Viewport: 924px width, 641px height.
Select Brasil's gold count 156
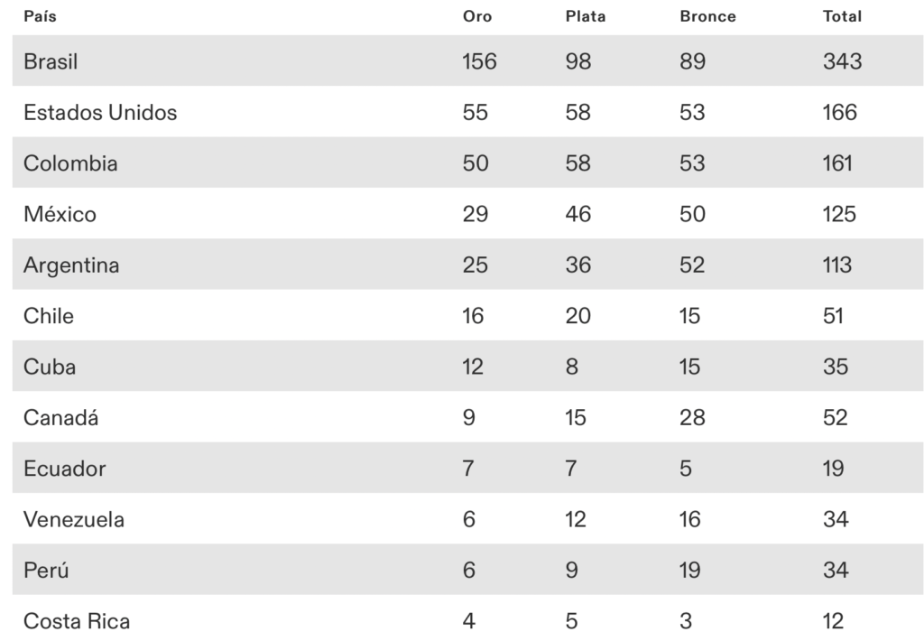click(x=479, y=61)
